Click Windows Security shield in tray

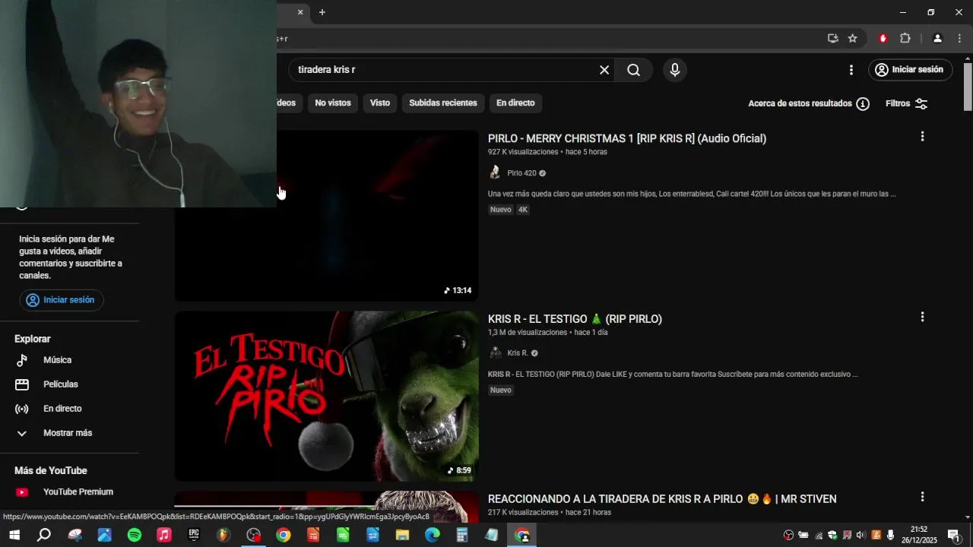pos(832,536)
